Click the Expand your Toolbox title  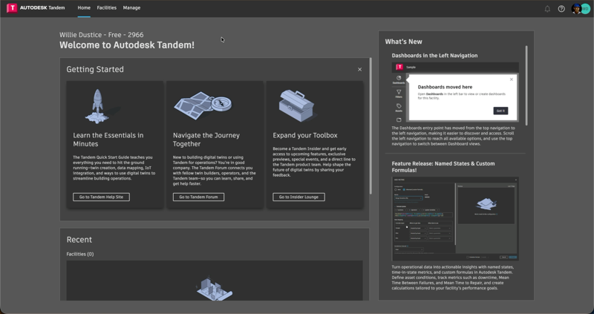305,135
